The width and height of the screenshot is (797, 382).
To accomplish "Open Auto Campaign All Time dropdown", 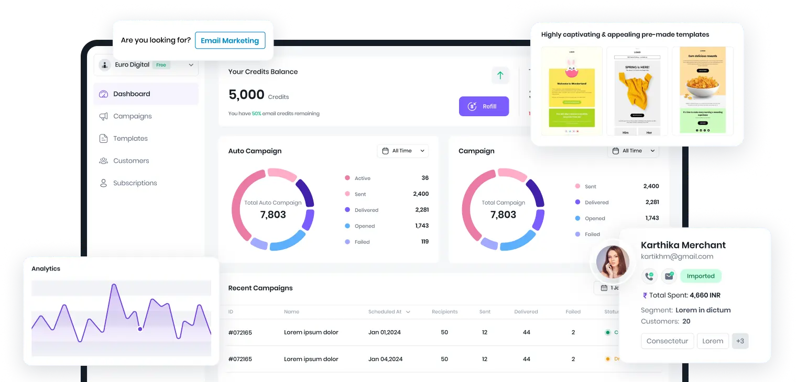I will point(402,151).
